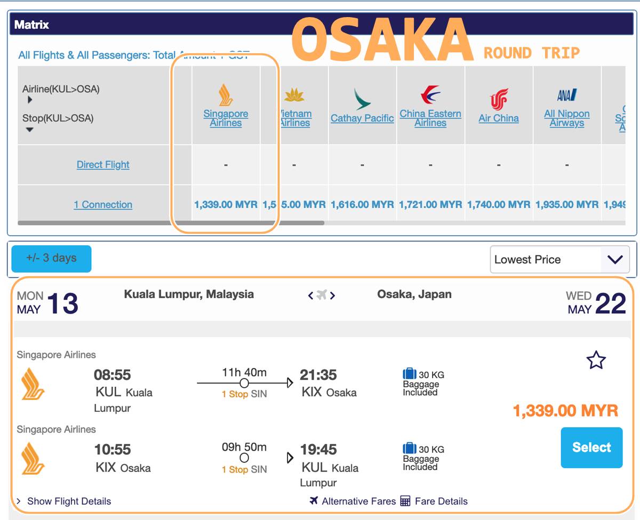
Task: Click the Cathay Pacific logo icon
Action: (x=362, y=99)
